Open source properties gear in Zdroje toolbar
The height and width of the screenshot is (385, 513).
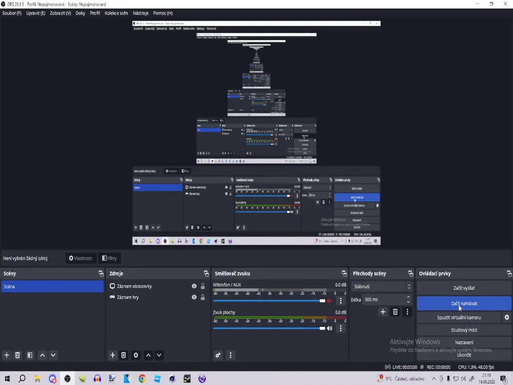pyautogui.click(x=136, y=355)
